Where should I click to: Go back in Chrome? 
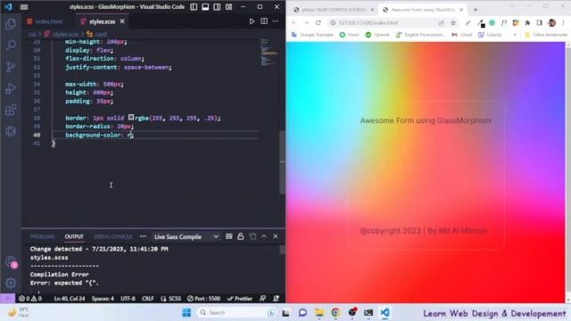294,22
